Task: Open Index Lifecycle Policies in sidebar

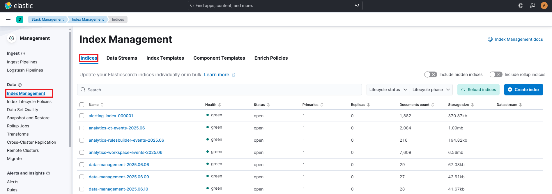Action: (29, 102)
